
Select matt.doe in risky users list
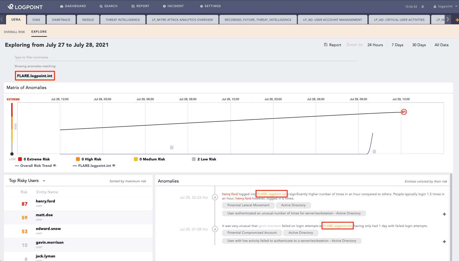pyautogui.click(x=78, y=217)
